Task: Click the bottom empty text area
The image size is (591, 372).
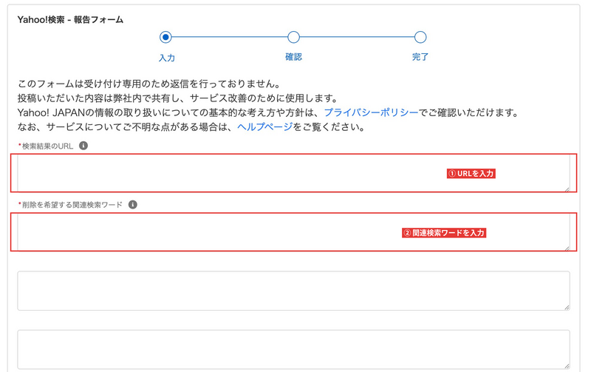Action: coord(293,350)
